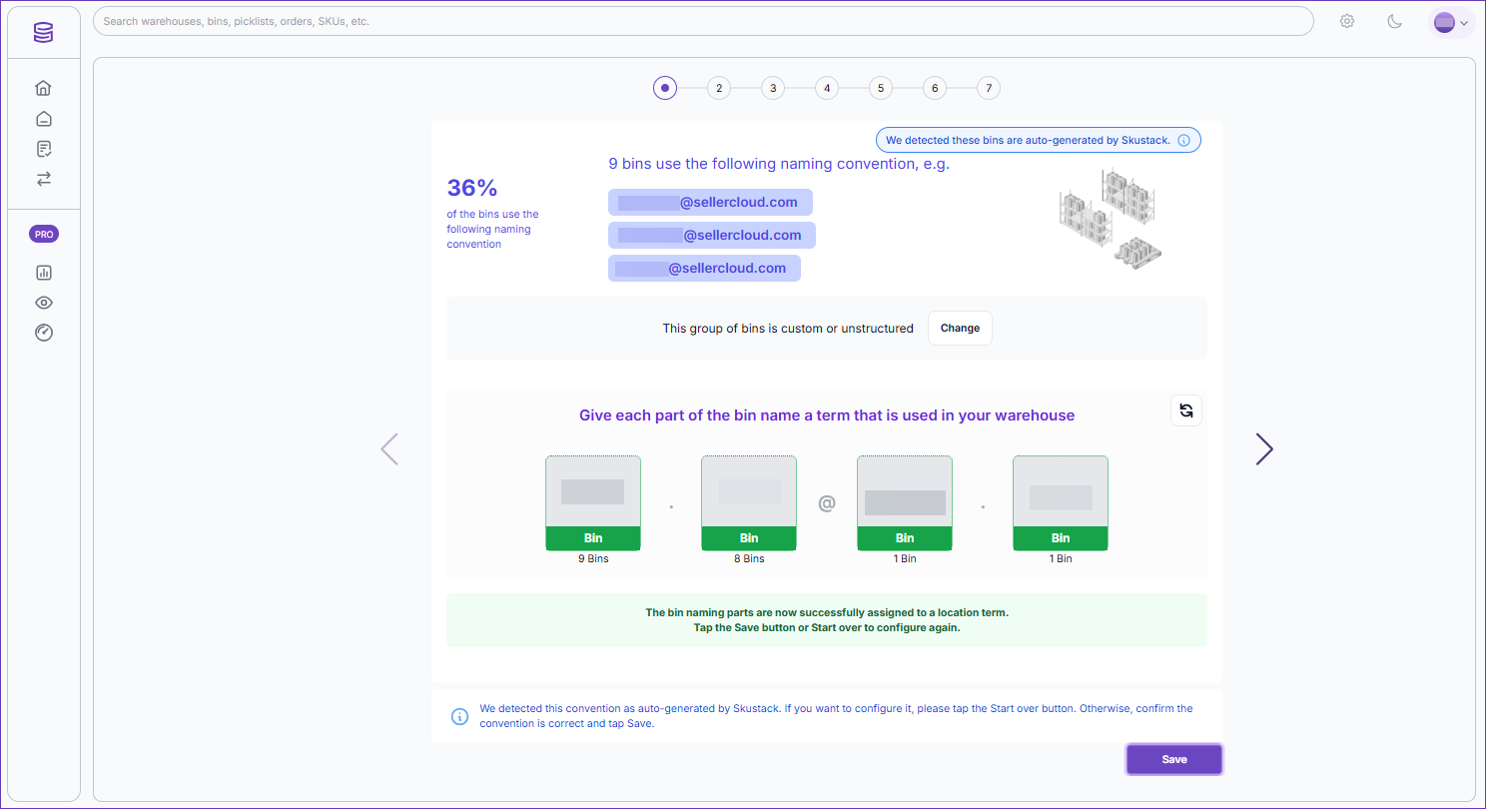Go to step 5 in the stepper
Screen dimensions: 1486x809
[880, 88]
